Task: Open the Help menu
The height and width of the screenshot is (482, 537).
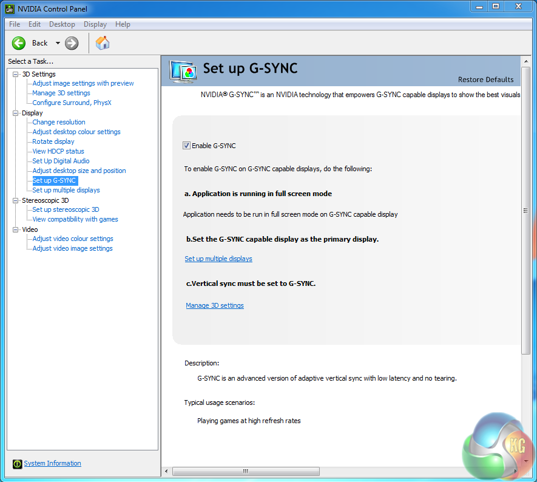Action: [123, 24]
